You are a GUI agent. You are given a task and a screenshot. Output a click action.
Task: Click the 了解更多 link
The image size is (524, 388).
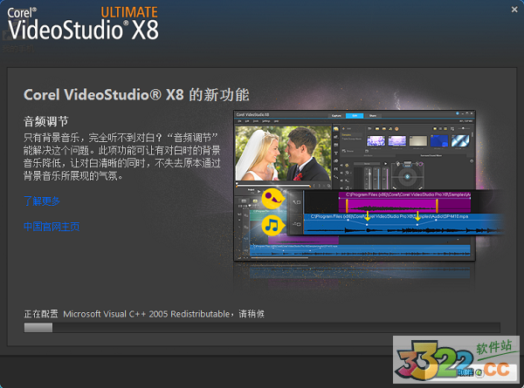[x=42, y=201]
